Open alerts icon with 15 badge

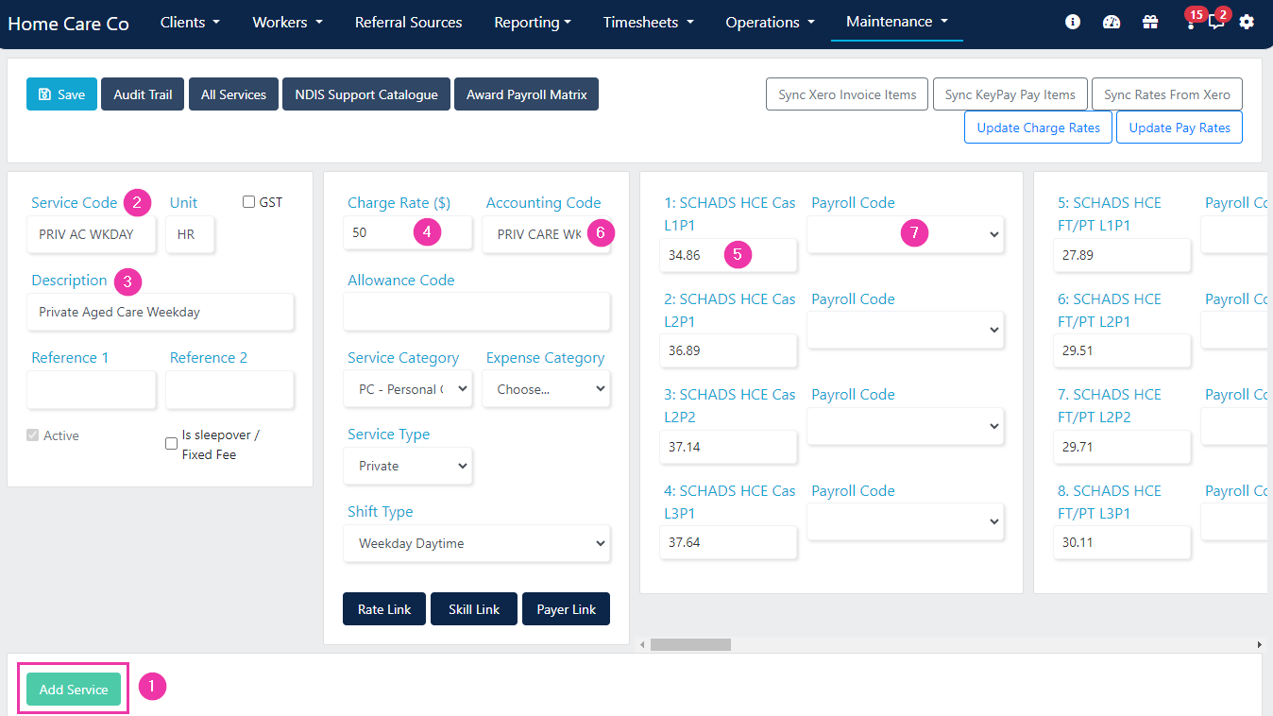click(1191, 22)
